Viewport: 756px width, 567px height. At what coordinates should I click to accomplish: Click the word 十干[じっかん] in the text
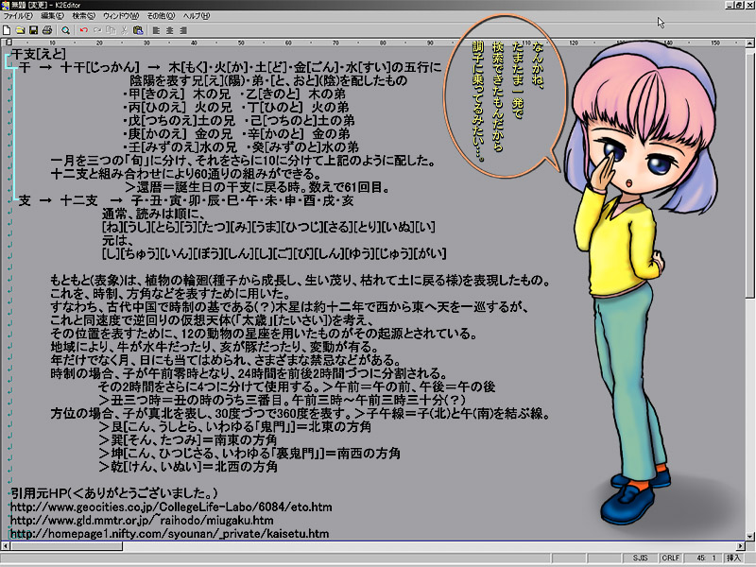click(x=100, y=67)
